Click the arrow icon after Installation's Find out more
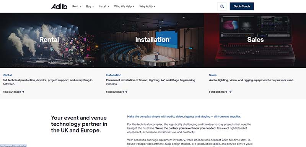 (x=126, y=92)
